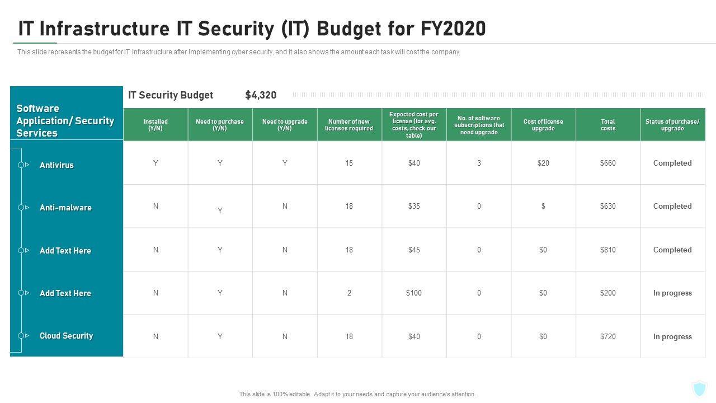
Task: Select the Antivirus row label
Action: point(56,165)
